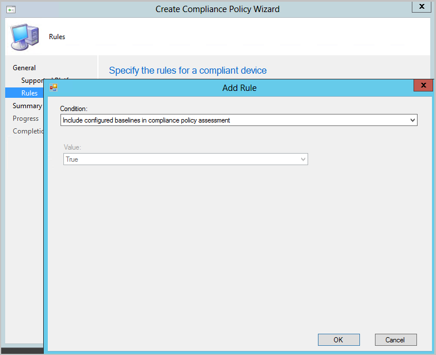The height and width of the screenshot is (355, 436).
Task: Go to the General wizard step
Action: [x=24, y=68]
